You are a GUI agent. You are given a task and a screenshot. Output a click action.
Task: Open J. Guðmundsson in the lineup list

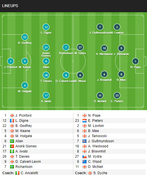(101, 141)
